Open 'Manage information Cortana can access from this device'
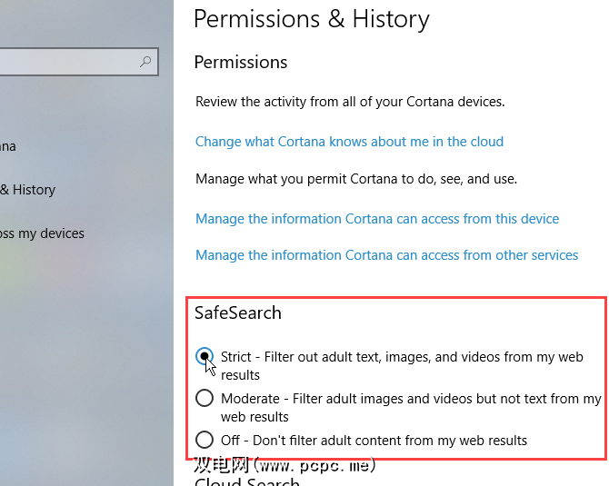The width and height of the screenshot is (609, 486). 377,219
